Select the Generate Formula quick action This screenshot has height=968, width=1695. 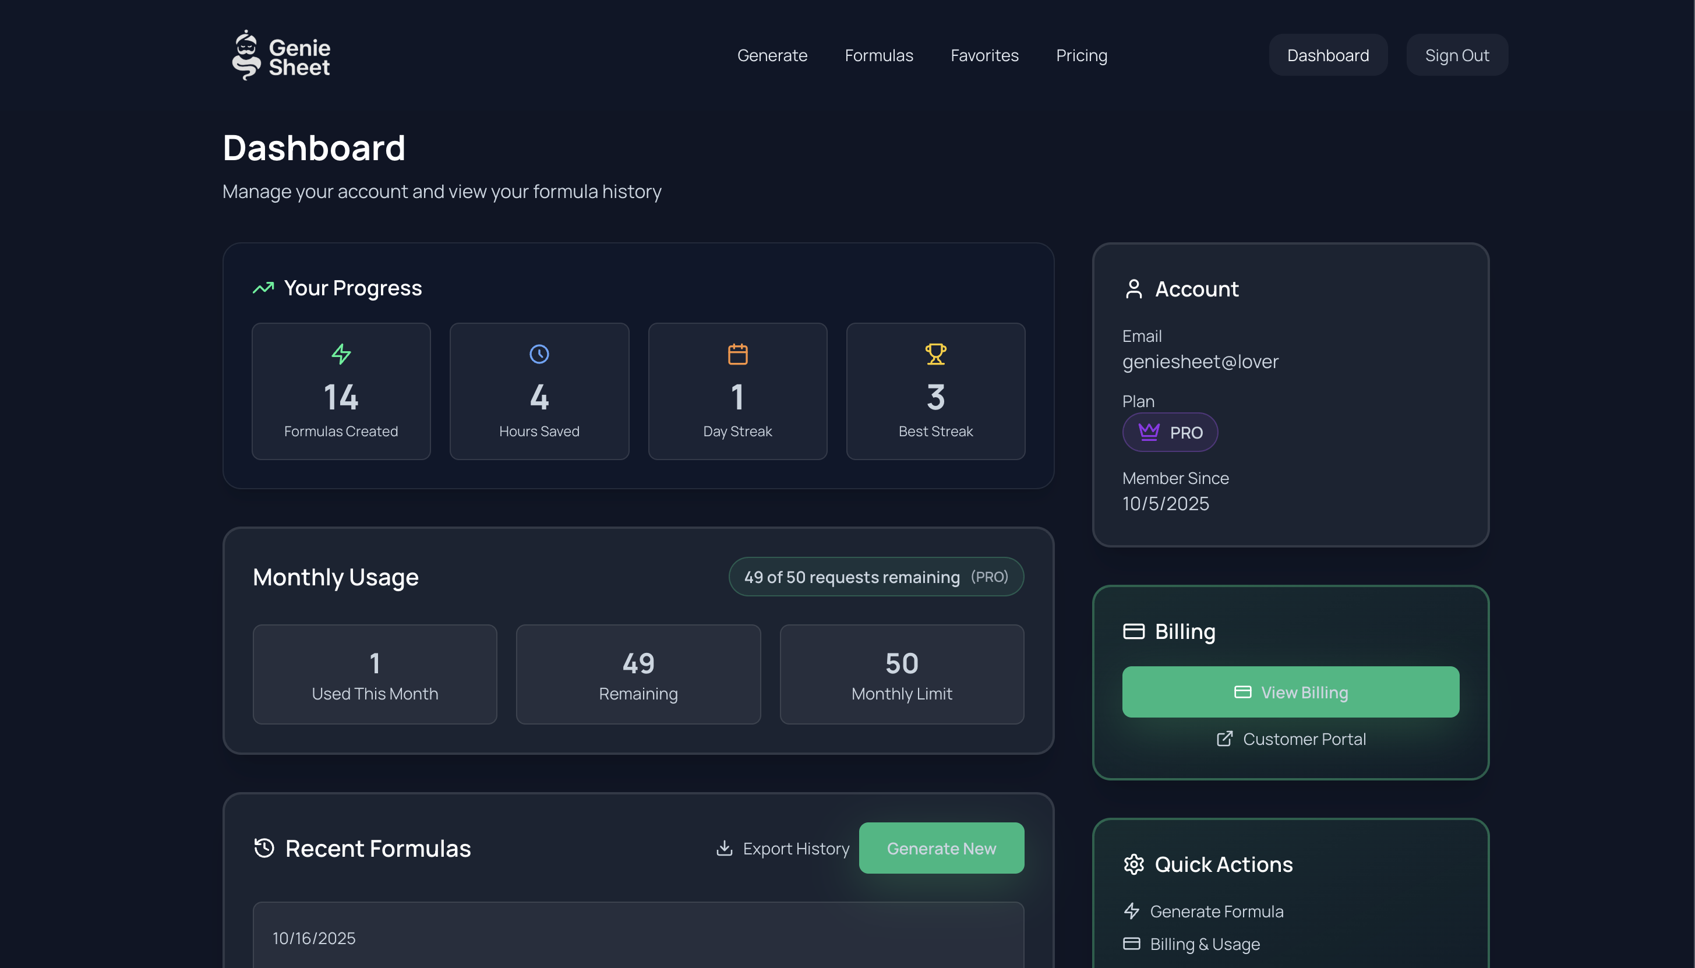[x=1216, y=912]
